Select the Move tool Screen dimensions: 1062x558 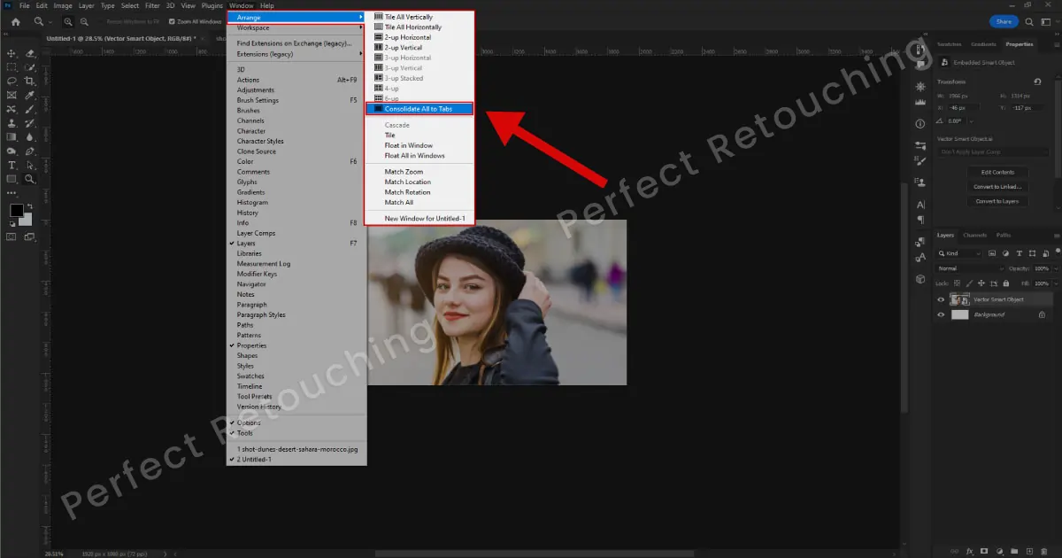(x=11, y=54)
